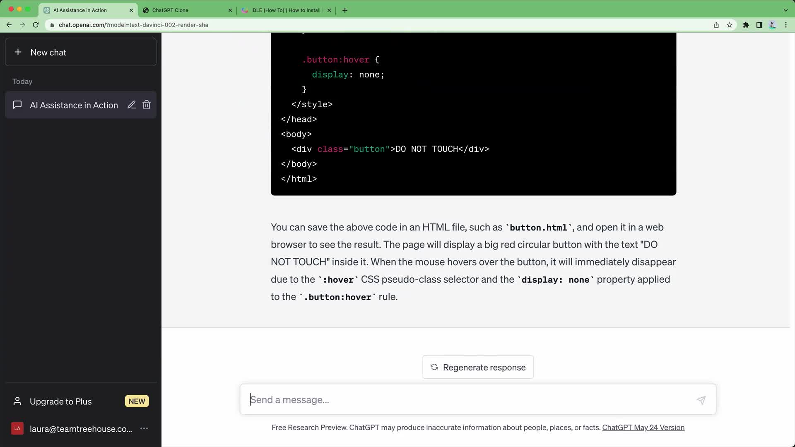Open the browser extensions puzzle icon

click(x=746, y=25)
